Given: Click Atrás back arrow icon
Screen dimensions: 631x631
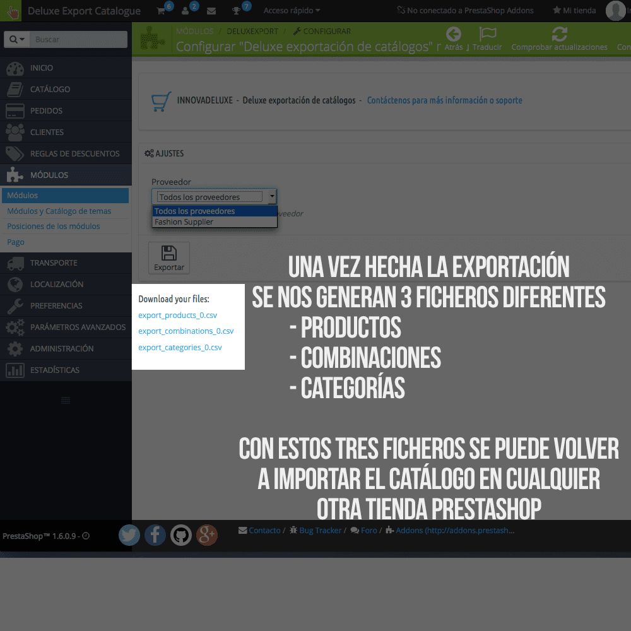Looking at the screenshot, I should 454,34.
